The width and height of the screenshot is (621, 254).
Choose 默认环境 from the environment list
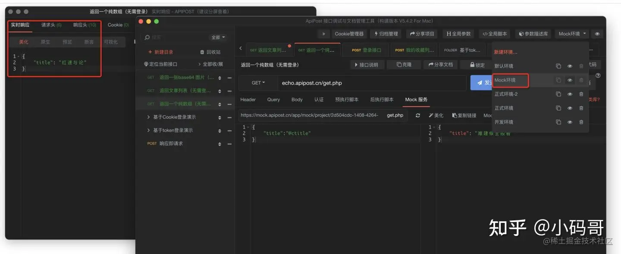tap(504, 66)
